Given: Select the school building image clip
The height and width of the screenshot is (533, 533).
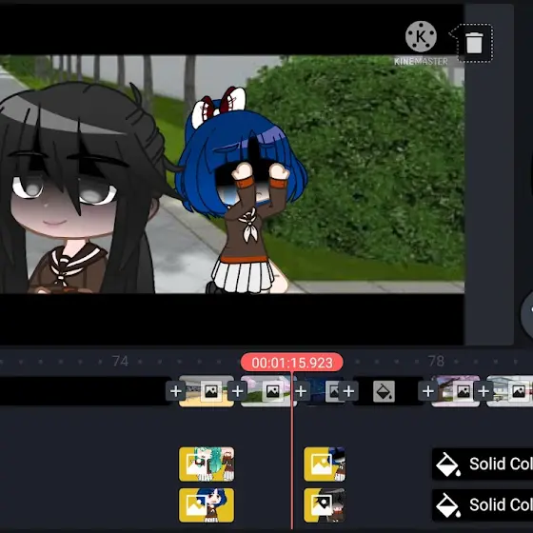Looking at the screenshot, I should 510,391.
